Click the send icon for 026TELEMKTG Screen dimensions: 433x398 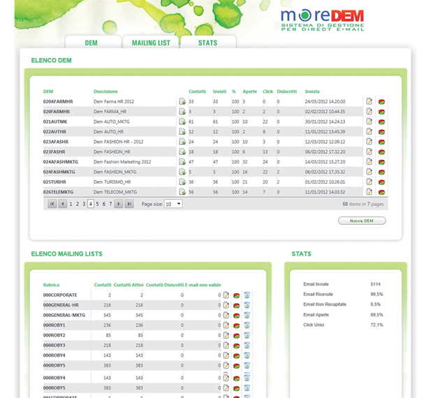tap(182, 191)
